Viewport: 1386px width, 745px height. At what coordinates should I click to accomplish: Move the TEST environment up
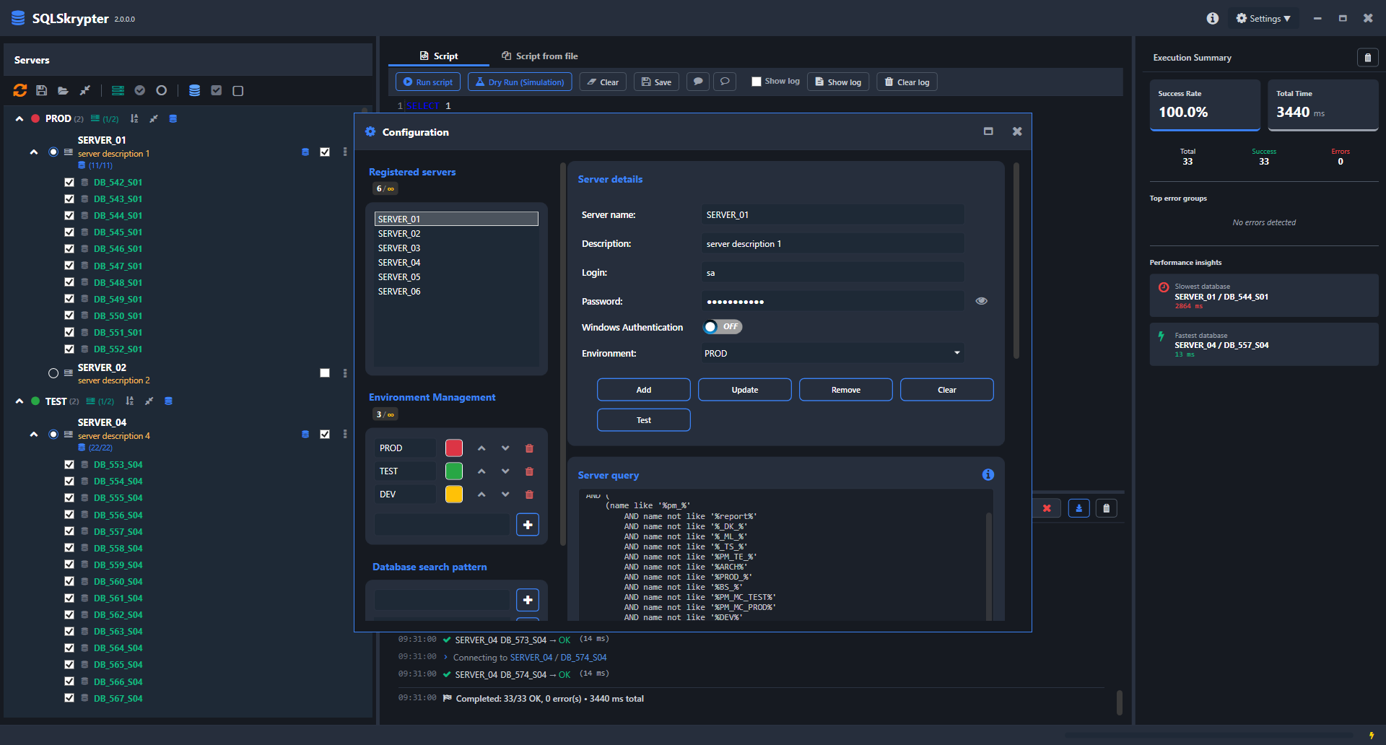pyautogui.click(x=481, y=471)
